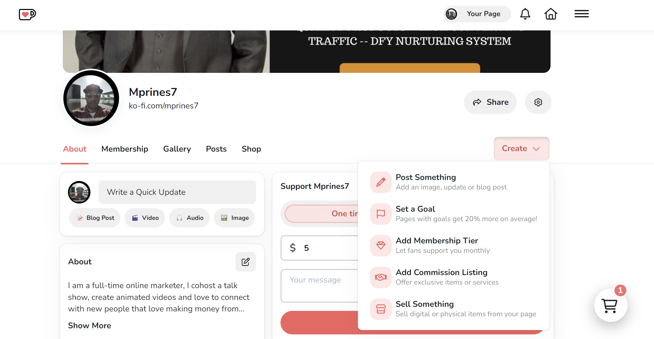Start a new Blog Post
This screenshot has width=654, height=339.
tap(95, 218)
